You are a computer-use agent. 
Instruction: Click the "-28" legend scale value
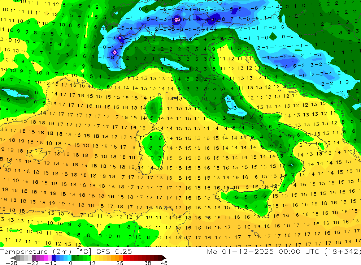coord(12,263)
